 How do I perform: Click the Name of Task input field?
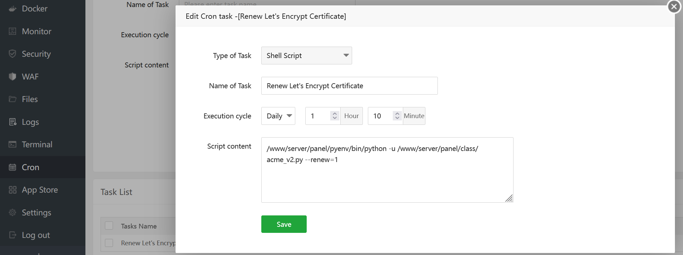[x=349, y=86]
